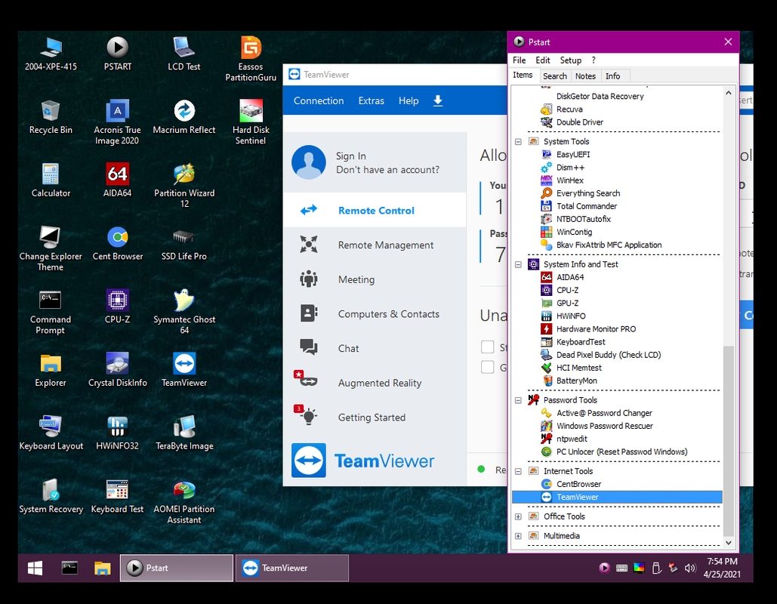This screenshot has width=777, height=604.
Task: Open AOMEI Partition Assistant desktop icon
Action: point(183,501)
